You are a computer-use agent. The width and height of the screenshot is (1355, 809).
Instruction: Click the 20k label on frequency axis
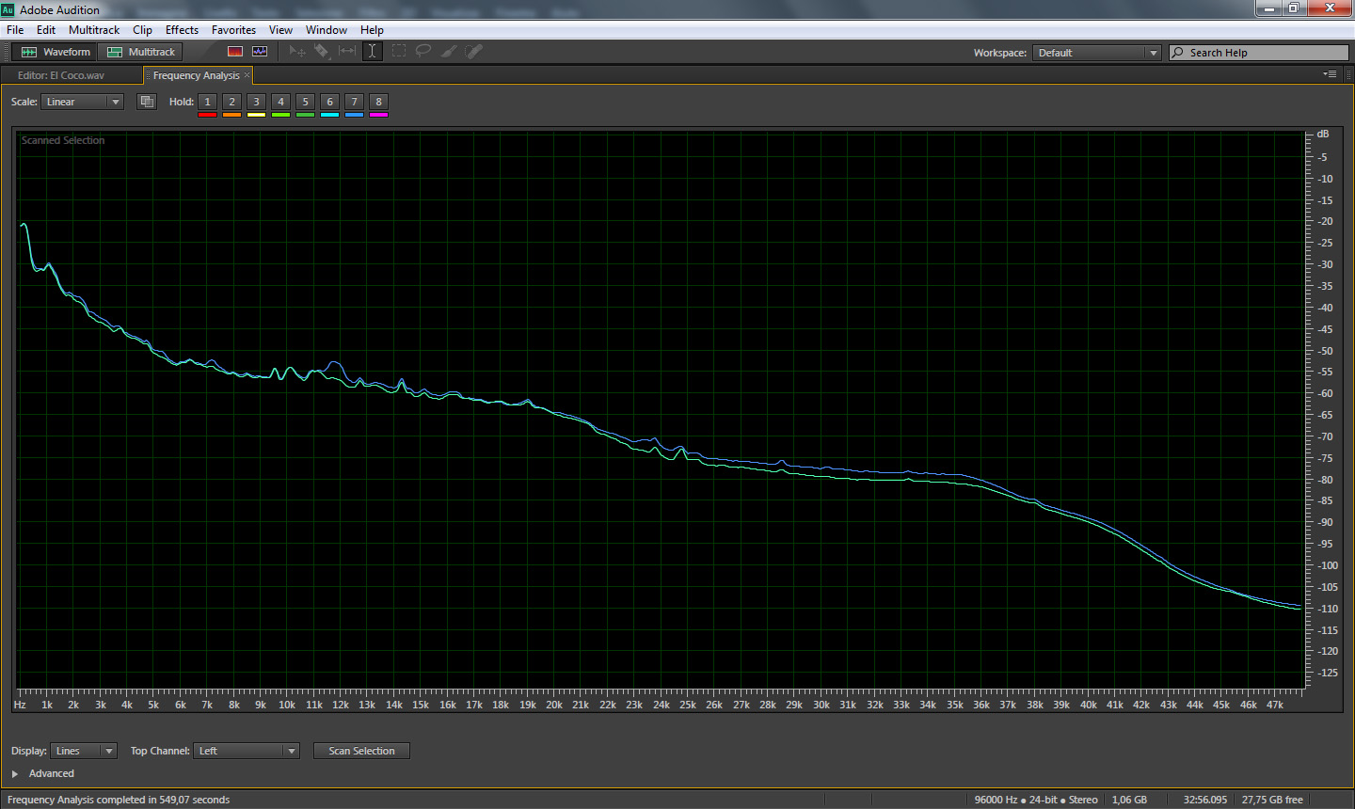coord(554,705)
